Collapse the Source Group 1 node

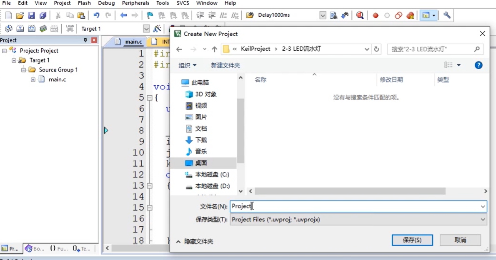click(x=23, y=70)
